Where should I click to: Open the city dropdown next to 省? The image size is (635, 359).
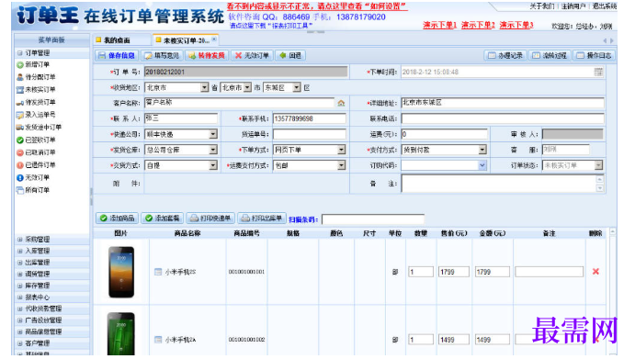click(247, 87)
